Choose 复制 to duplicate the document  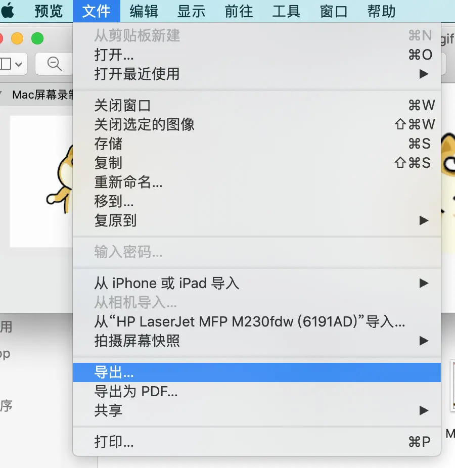(257, 163)
